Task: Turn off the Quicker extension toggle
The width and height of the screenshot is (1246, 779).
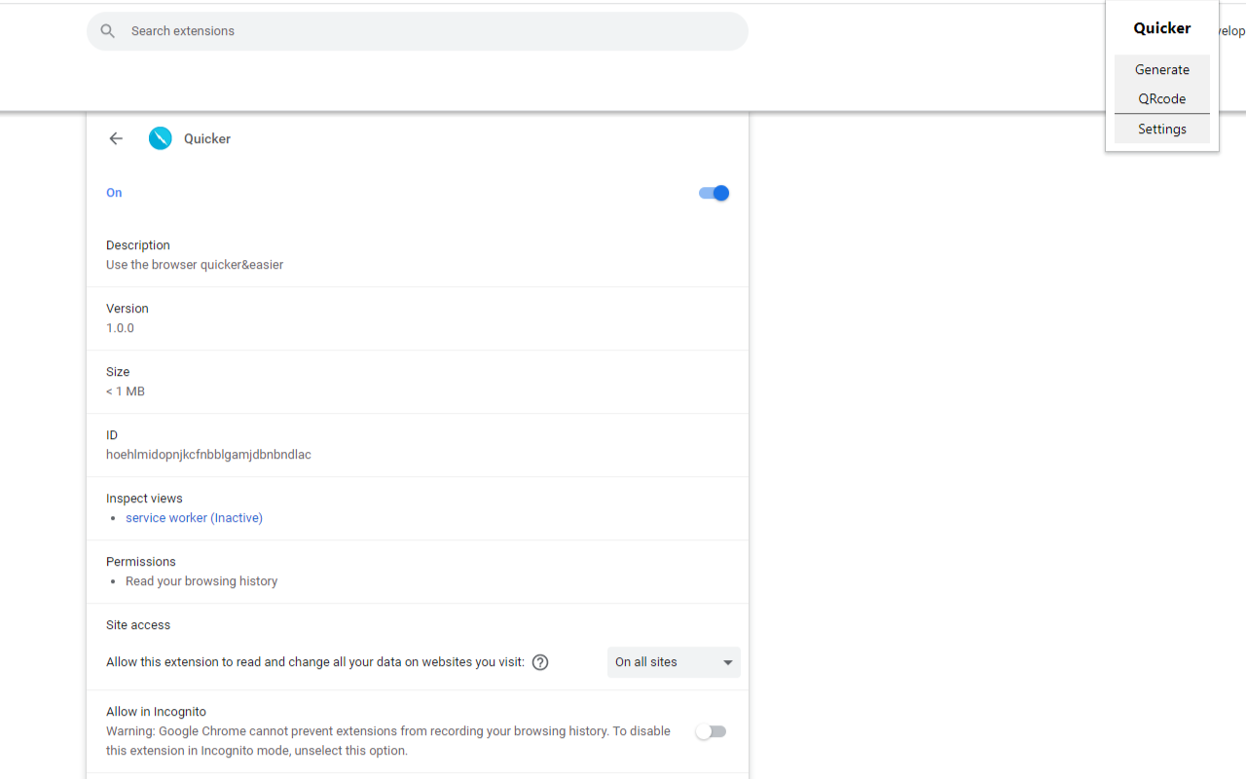Action: [714, 193]
